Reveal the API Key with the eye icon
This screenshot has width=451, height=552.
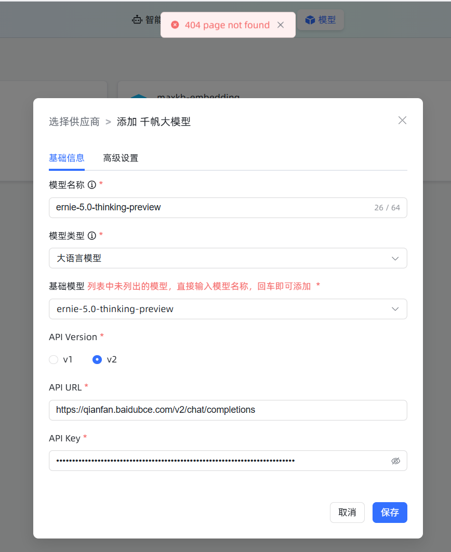[x=395, y=461]
